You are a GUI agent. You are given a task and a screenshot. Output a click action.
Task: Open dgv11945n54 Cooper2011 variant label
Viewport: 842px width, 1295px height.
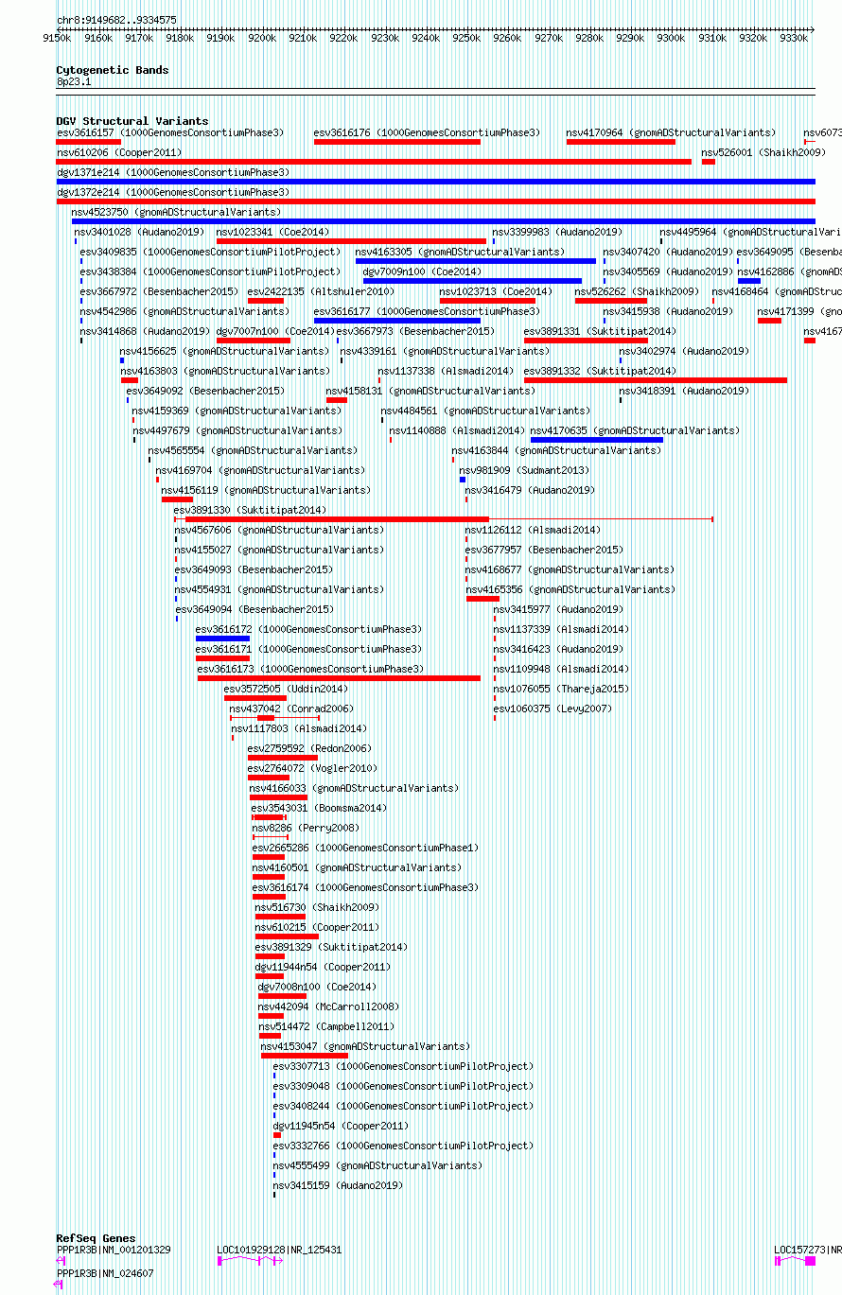341,1126
